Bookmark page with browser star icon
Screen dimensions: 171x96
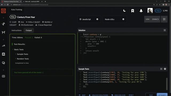160,5
